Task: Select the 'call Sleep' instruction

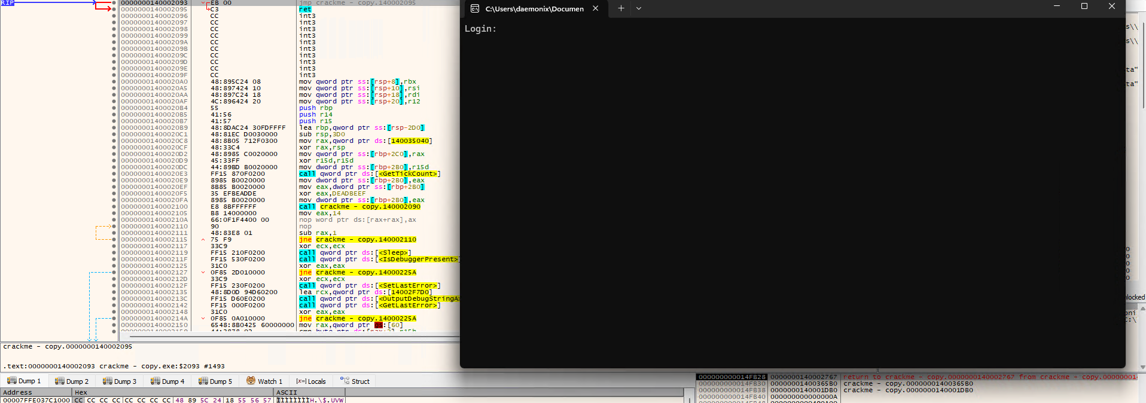Action: click(355, 253)
